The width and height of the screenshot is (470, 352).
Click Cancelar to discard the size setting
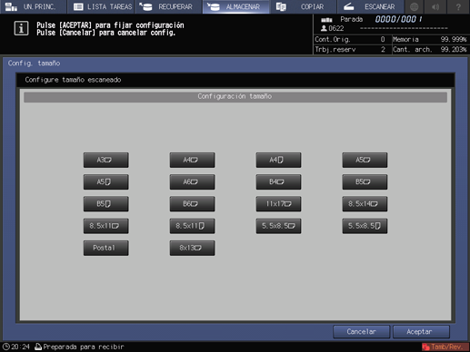pyautogui.click(x=361, y=332)
